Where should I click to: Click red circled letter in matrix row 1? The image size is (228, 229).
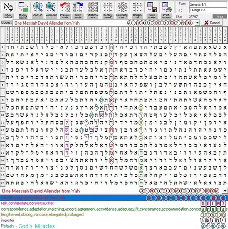(111, 47)
